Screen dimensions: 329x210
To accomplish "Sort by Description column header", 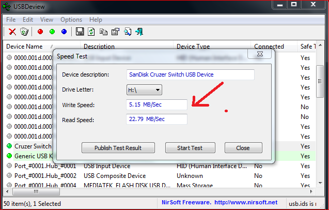I will 127,47.
